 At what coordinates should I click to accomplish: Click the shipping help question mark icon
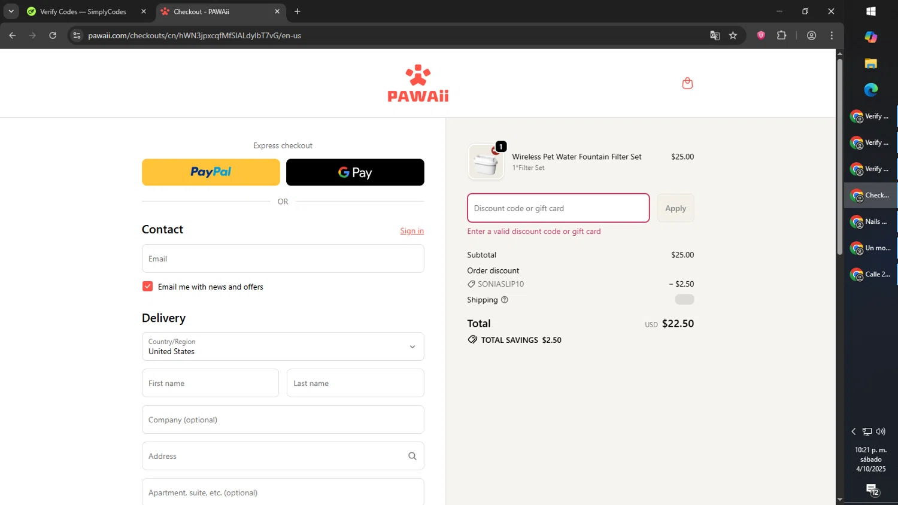click(x=505, y=300)
